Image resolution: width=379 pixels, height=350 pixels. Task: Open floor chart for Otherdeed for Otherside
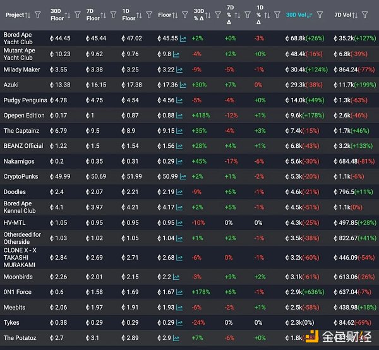pos(179,239)
